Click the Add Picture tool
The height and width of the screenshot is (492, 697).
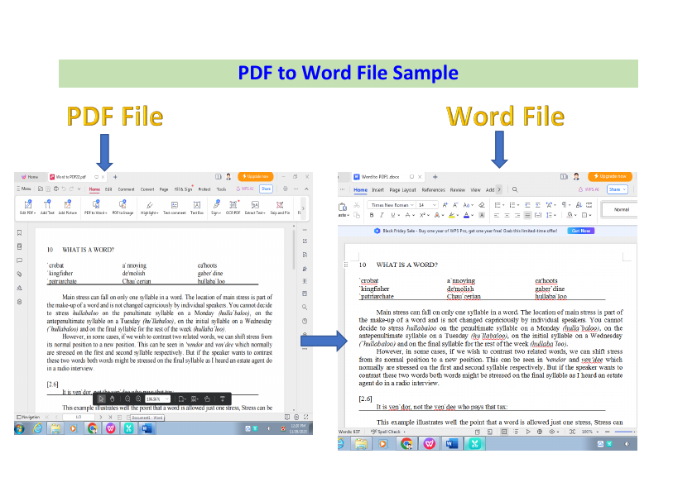(x=67, y=207)
